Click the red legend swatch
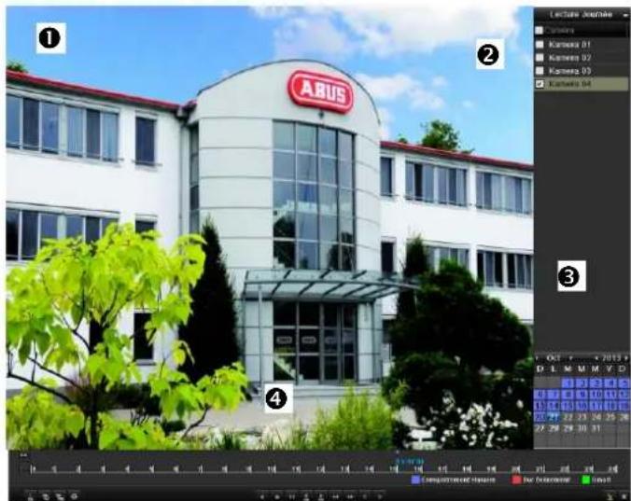Image resolution: width=631 pixels, height=501 pixels. (x=516, y=480)
